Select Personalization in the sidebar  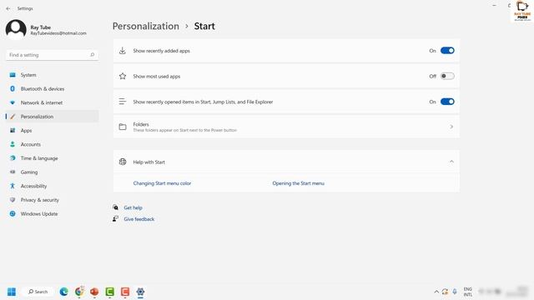point(52,117)
